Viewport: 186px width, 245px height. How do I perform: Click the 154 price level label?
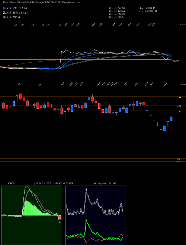point(179,98)
